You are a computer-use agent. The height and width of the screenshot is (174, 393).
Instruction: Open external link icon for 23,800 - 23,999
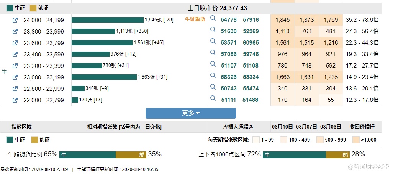(15, 31)
